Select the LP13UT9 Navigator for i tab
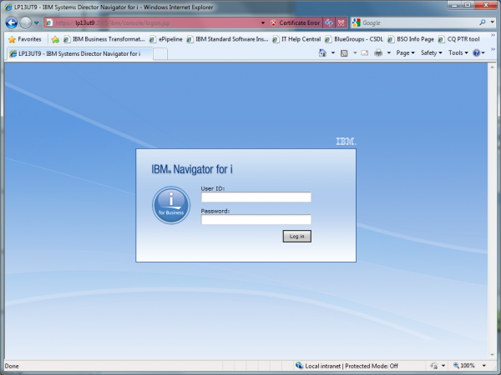This screenshot has width=501, height=375. (78, 53)
